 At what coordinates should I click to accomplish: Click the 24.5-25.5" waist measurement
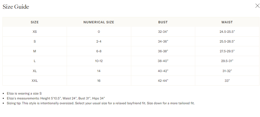click(x=227, y=32)
